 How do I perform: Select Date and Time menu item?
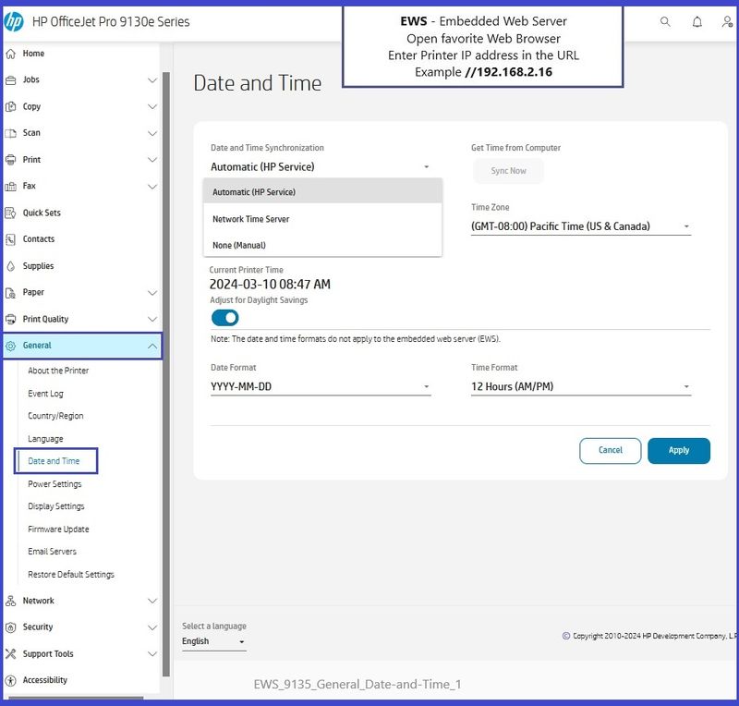pos(54,461)
